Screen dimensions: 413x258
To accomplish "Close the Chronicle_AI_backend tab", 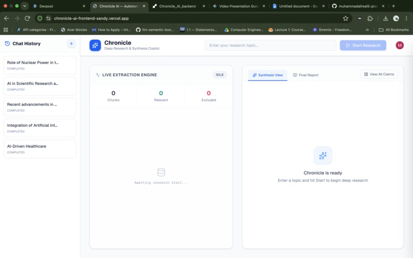I will pyautogui.click(x=203, y=6).
